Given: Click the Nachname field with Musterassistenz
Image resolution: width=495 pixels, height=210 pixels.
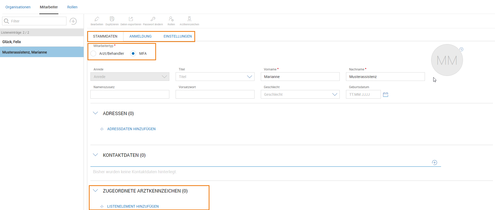Looking at the screenshot, I should (x=385, y=77).
